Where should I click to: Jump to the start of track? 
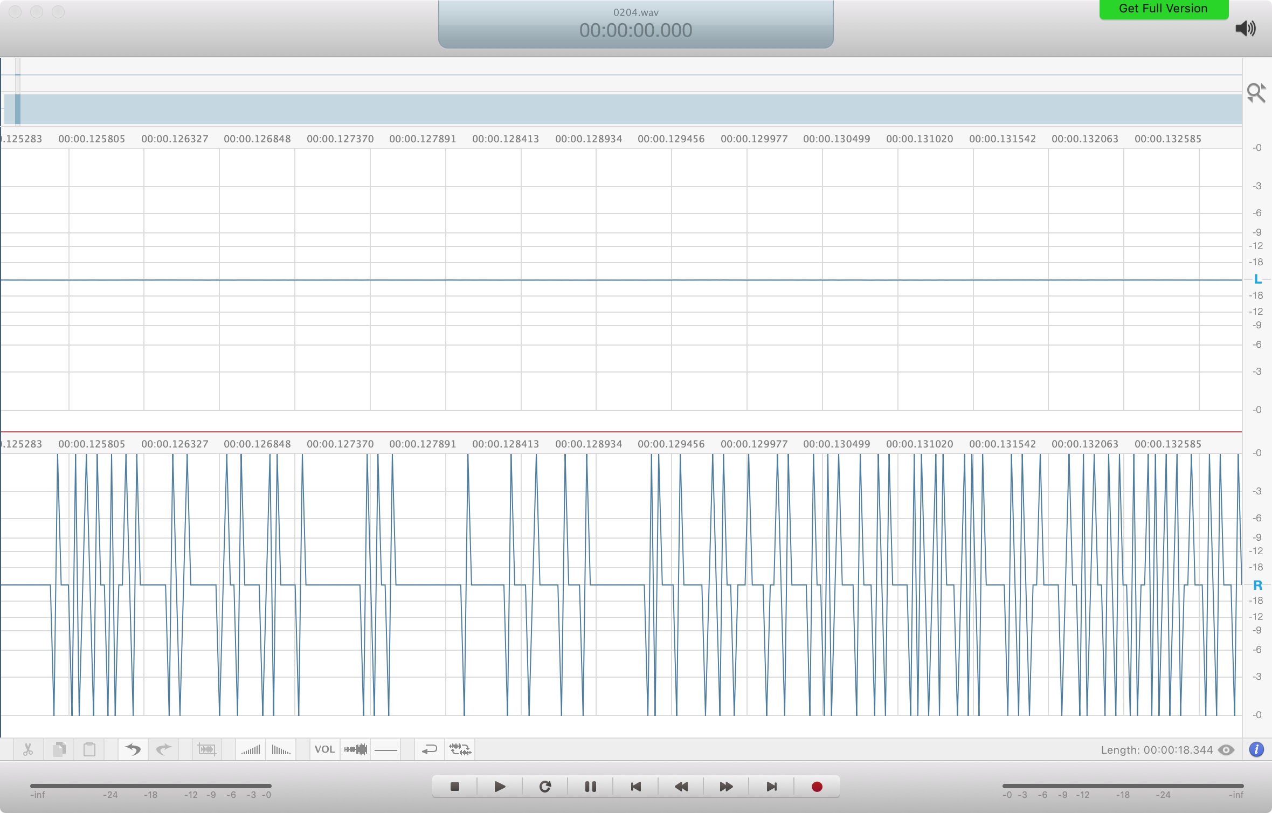(635, 787)
